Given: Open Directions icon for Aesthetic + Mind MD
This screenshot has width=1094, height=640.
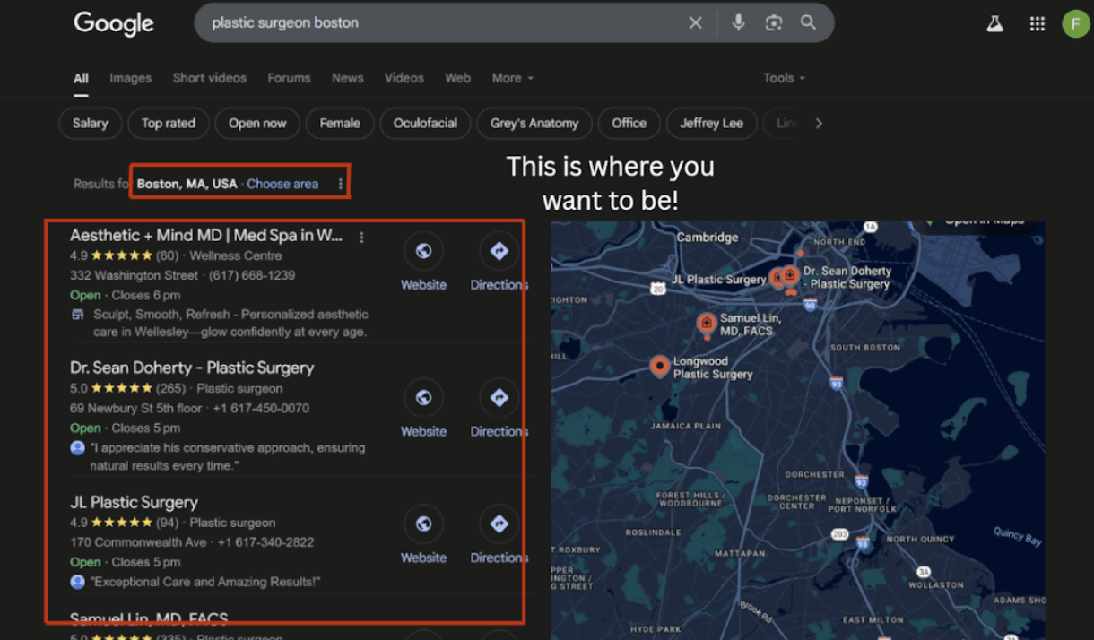Looking at the screenshot, I should coord(499,252).
